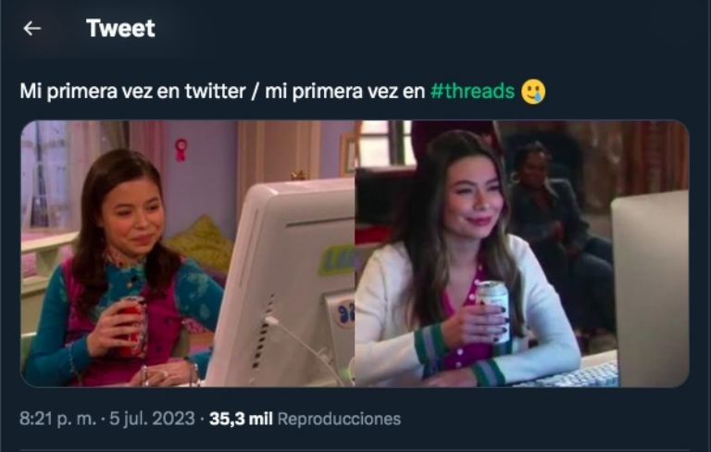Click the white can held in right frame
Viewport: 711px width, 452px height.
(x=493, y=311)
